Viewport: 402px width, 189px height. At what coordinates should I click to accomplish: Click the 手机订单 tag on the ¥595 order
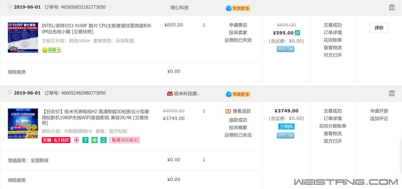pyautogui.click(x=285, y=49)
